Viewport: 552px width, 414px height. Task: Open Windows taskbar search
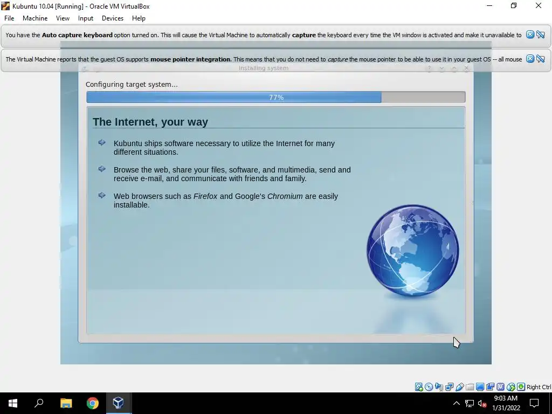tap(39, 403)
